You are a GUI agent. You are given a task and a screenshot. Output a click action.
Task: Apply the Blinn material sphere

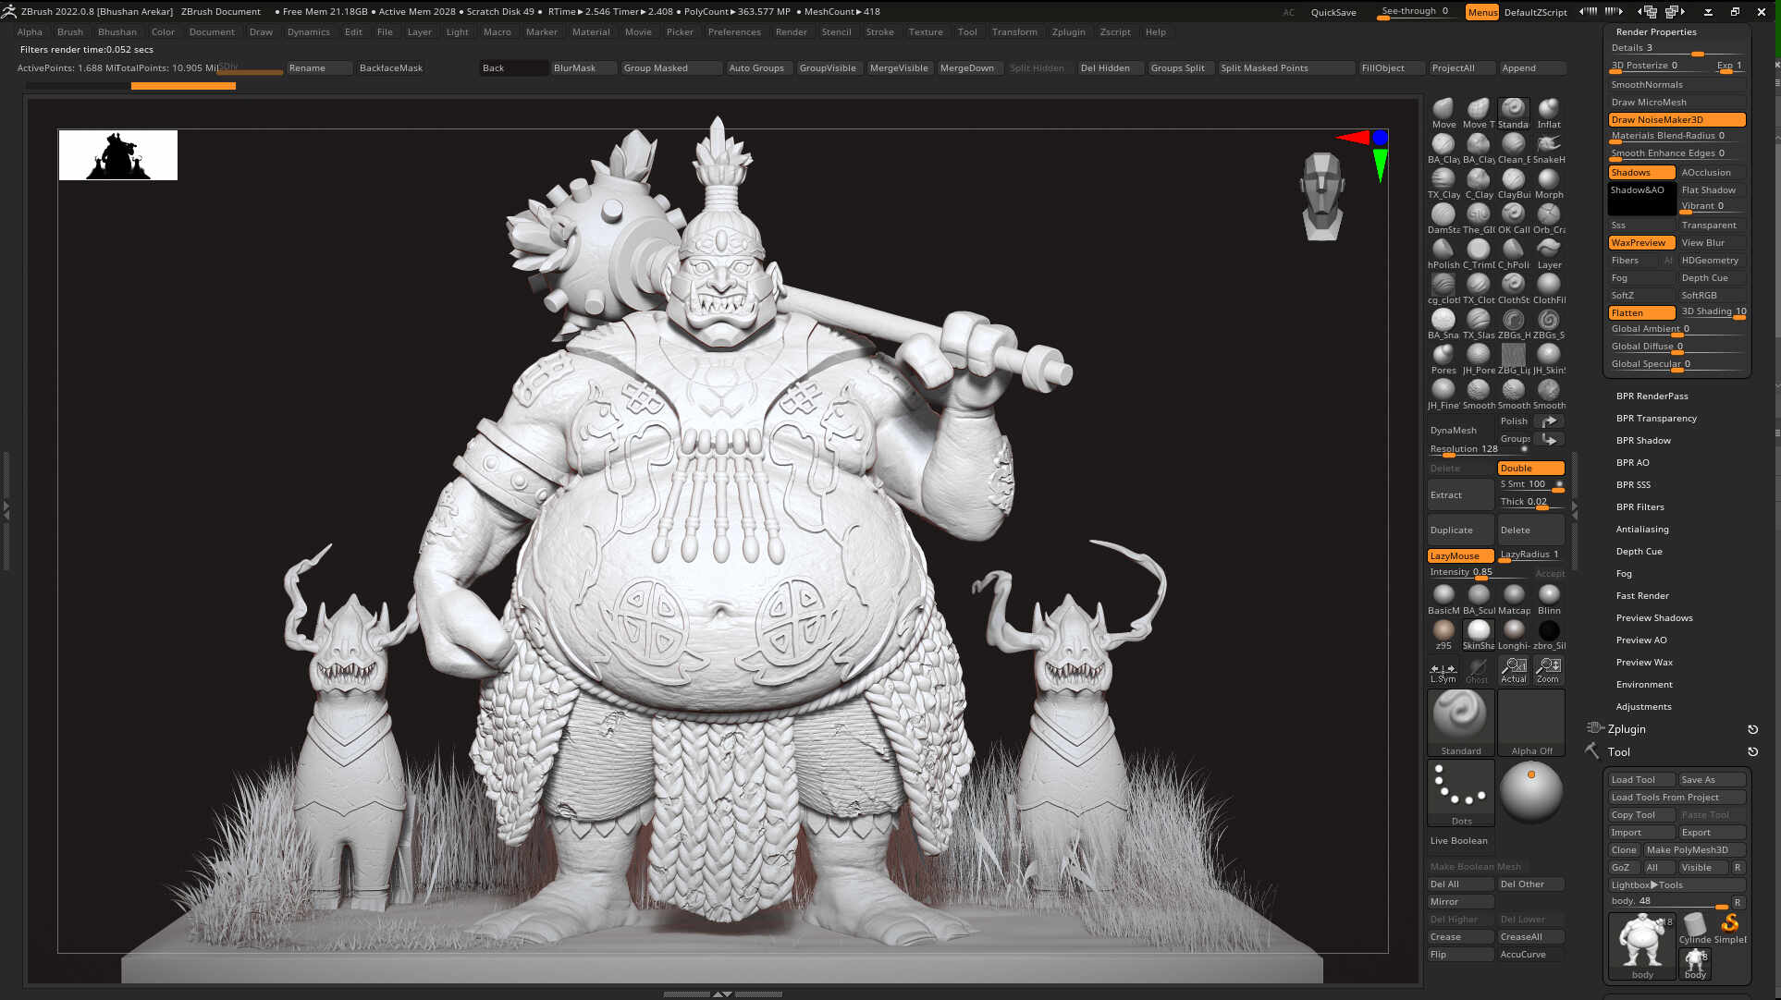(1548, 596)
